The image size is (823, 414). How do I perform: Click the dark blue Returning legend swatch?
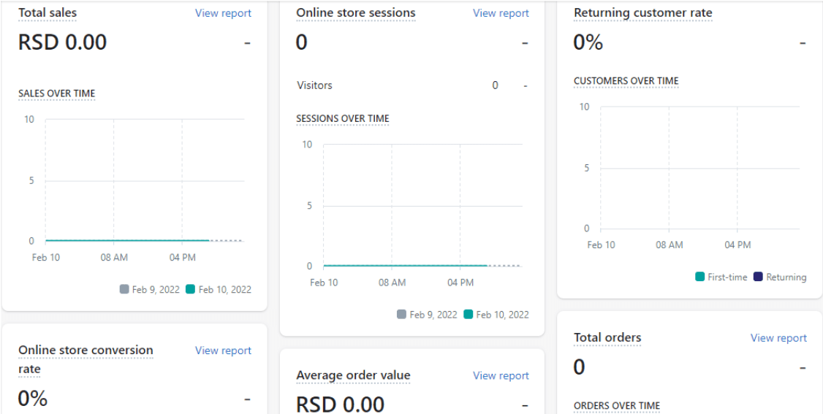click(759, 277)
